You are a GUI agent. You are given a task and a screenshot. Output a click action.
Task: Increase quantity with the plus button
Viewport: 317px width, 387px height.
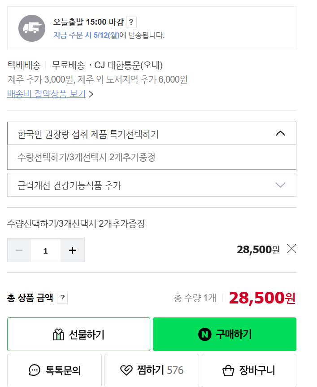[x=73, y=250]
